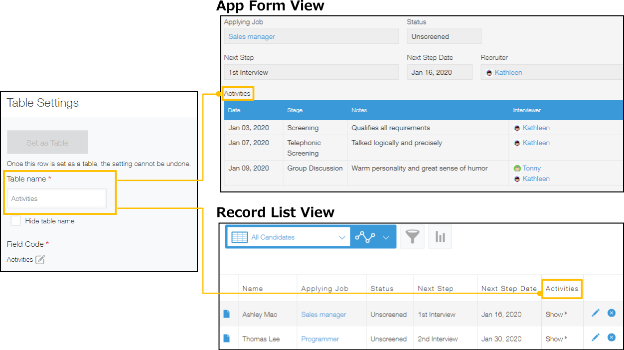The width and height of the screenshot is (624, 350).
Task: Click the Table name input field
Action: point(56,198)
